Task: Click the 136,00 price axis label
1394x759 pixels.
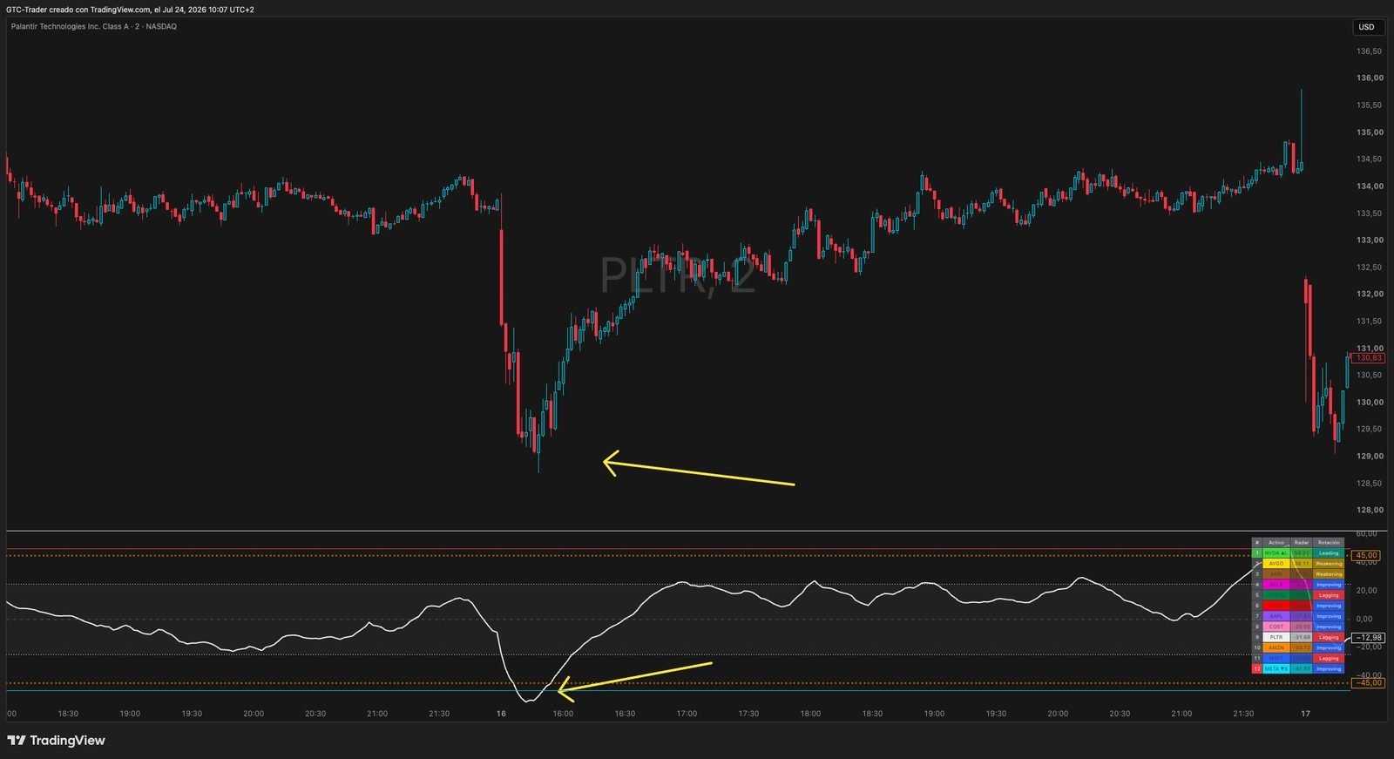Action: pos(1370,78)
